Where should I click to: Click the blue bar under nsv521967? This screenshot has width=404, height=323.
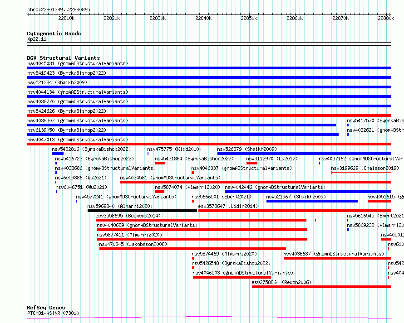pos(312,201)
